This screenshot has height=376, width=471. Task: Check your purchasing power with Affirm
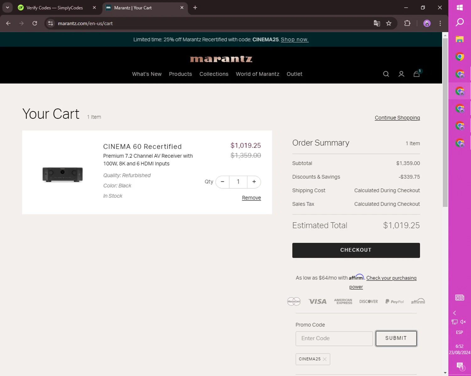391,278
